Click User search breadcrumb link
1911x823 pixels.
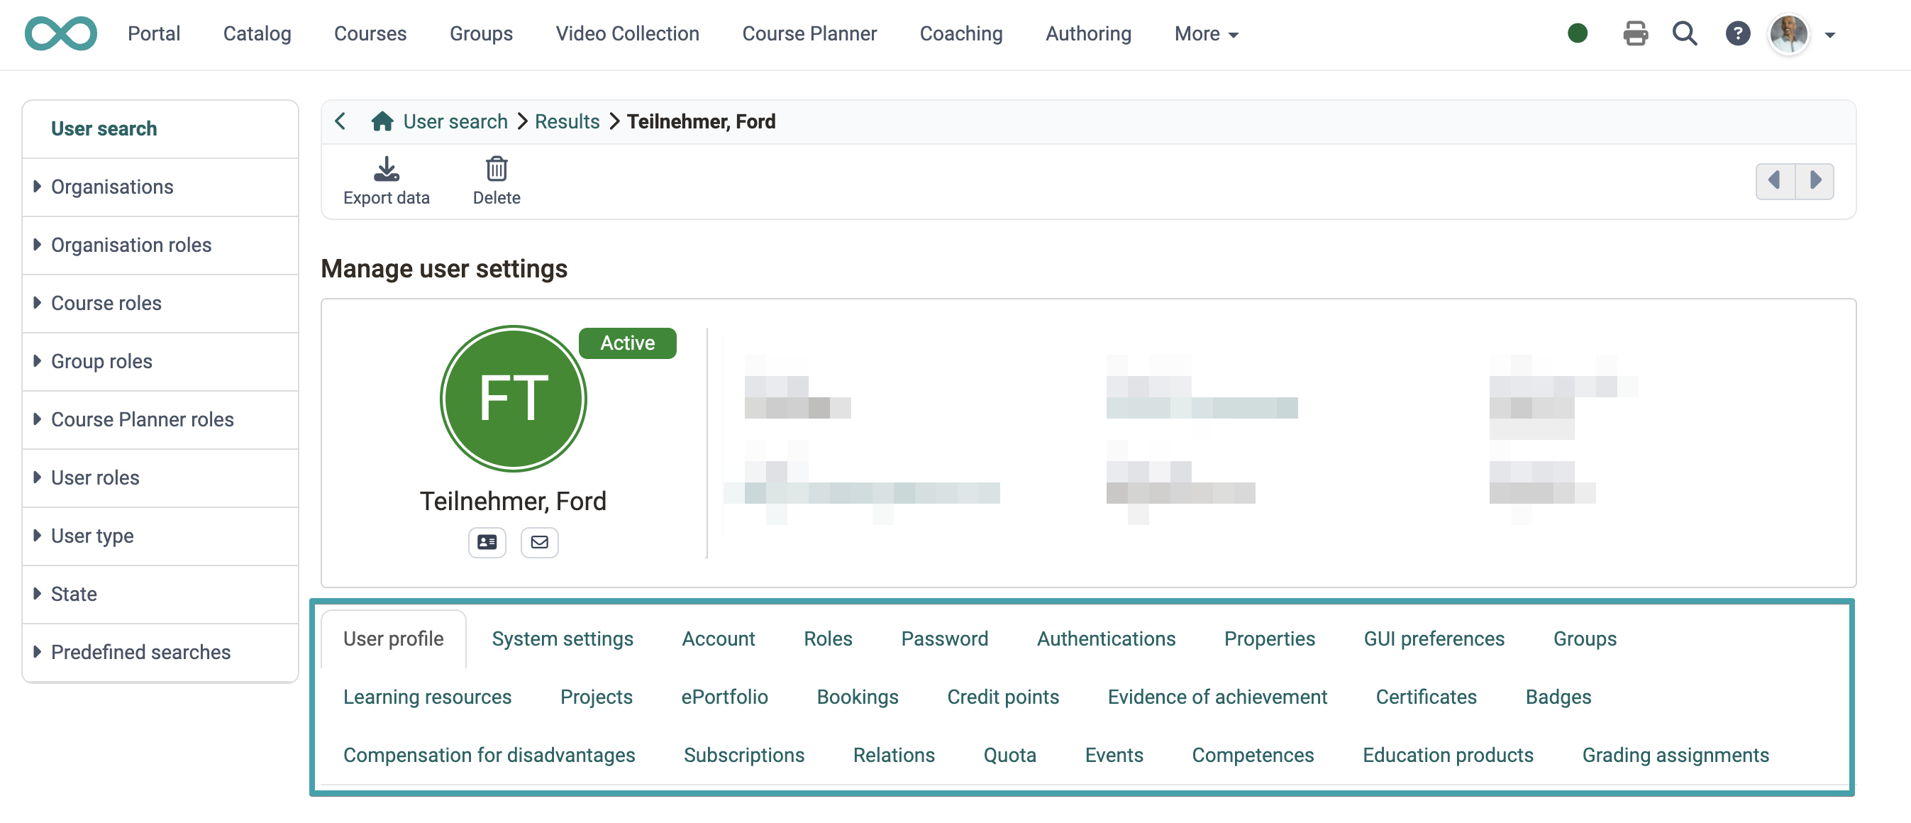(x=455, y=121)
